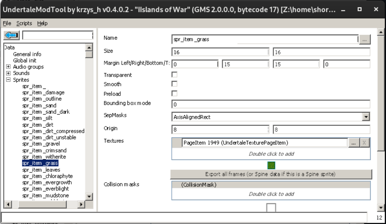Click tree panel scroll left arrow
386x224 pixels.
coord(8,204)
